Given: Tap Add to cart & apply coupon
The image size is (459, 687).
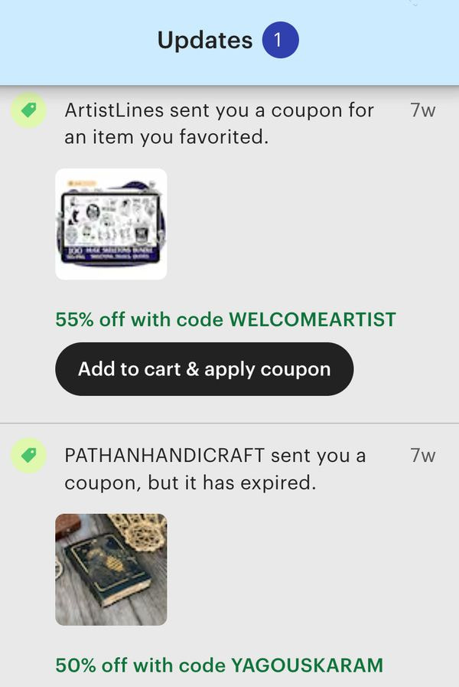Looking at the screenshot, I should tap(204, 369).
